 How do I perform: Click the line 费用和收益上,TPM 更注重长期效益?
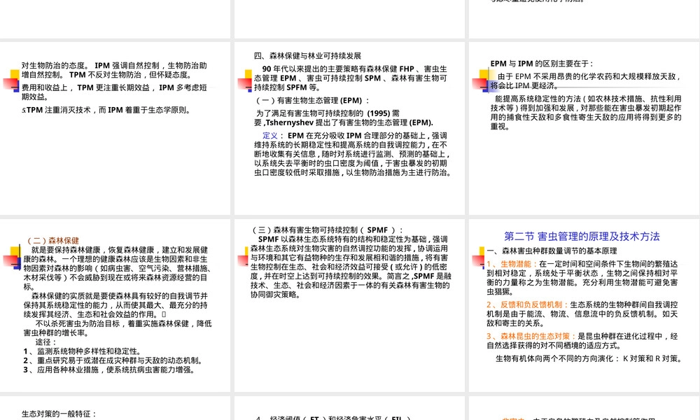coord(114,92)
